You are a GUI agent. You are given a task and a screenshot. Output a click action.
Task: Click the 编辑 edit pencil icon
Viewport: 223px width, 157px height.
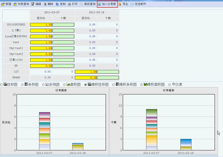(33, 4)
